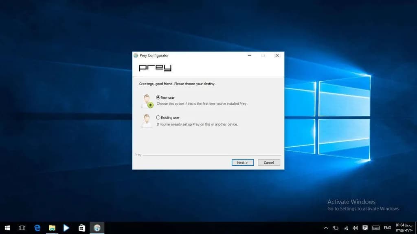Click the Next > button
Viewport: 417px width, 234px height.
coord(243,162)
